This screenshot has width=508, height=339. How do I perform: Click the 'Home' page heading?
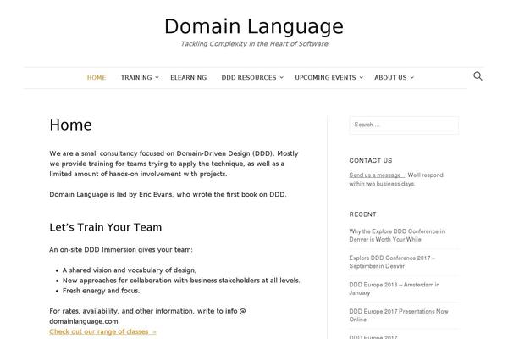[x=70, y=125]
